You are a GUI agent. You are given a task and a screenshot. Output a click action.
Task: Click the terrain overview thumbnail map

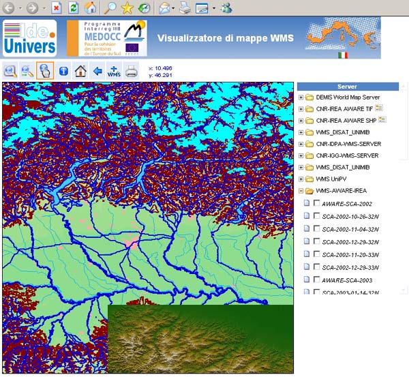click(x=200, y=339)
